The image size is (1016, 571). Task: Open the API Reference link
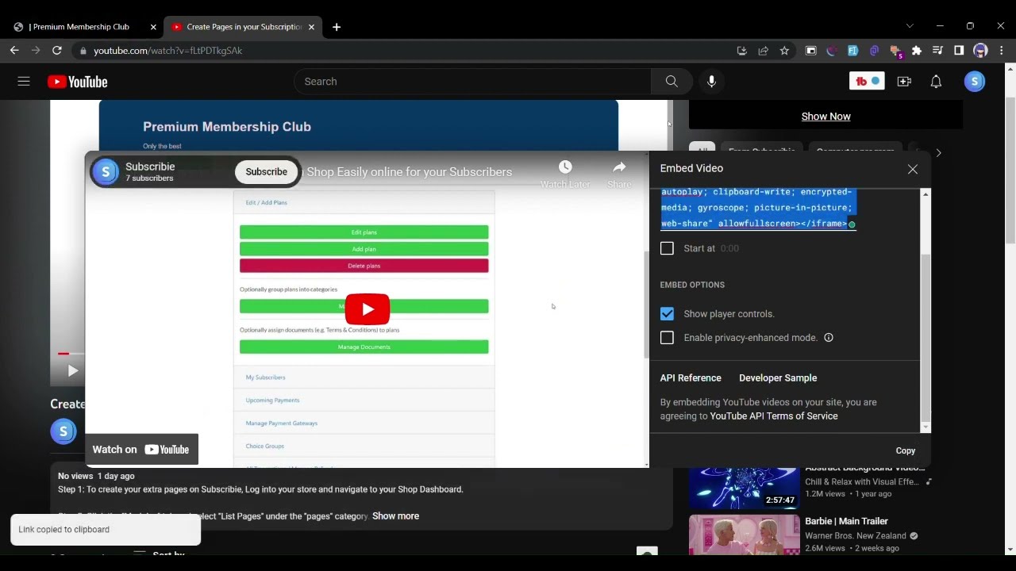pos(691,378)
